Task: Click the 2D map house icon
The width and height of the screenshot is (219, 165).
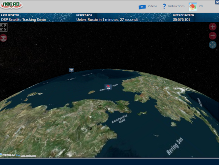Action: 193,6
